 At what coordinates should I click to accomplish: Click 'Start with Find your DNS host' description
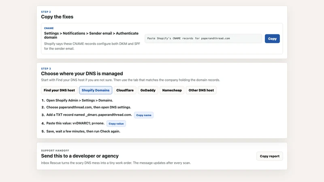click(130, 80)
